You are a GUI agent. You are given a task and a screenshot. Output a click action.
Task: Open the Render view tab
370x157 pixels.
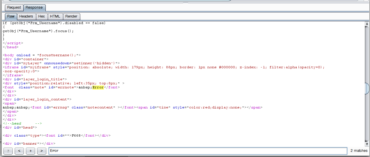71,16
